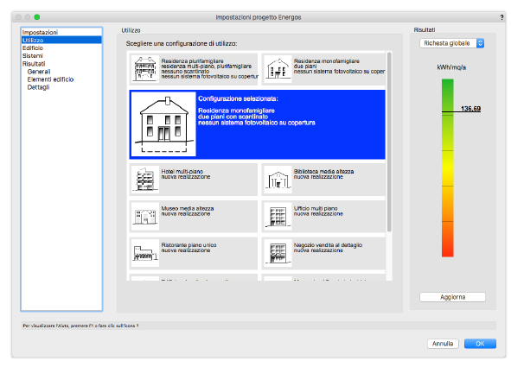This screenshot has width=511, height=367.
Task: Select the Biblioteca media altezza icon
Action: tap(278, 180)
